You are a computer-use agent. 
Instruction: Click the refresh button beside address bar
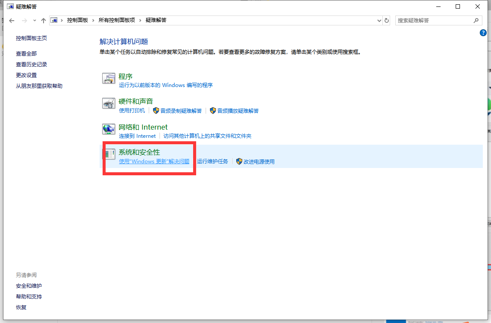coord(387,20)
